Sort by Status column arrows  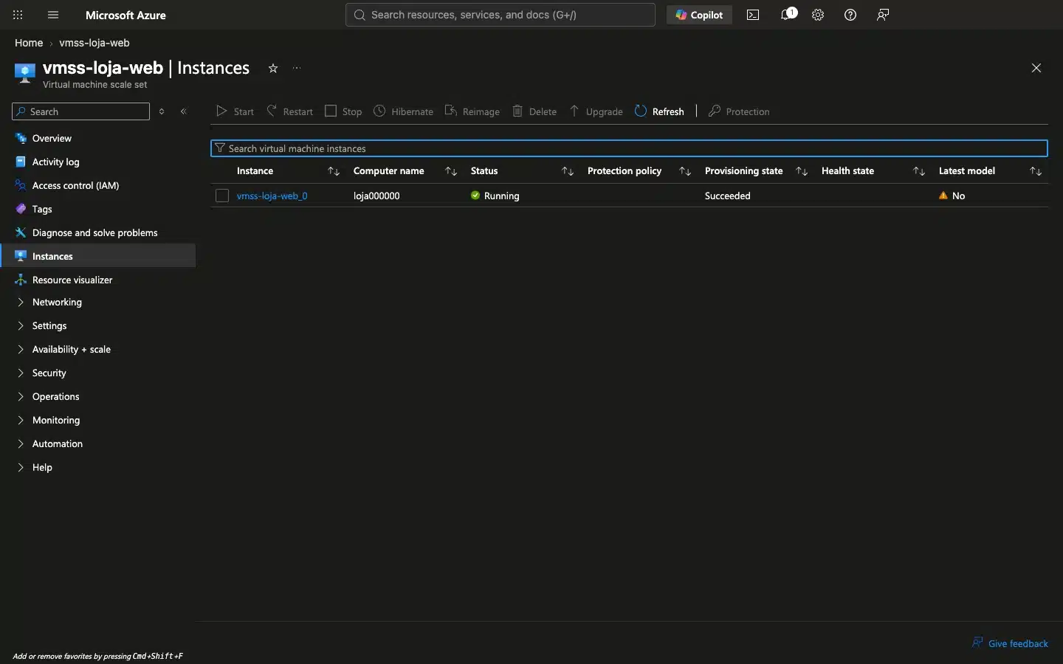[x=568, y=171]
